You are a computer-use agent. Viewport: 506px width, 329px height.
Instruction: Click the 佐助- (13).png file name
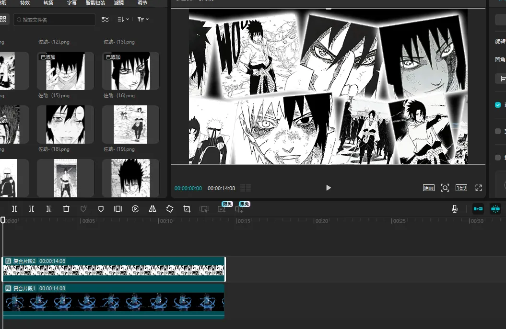tap(119, 42)
